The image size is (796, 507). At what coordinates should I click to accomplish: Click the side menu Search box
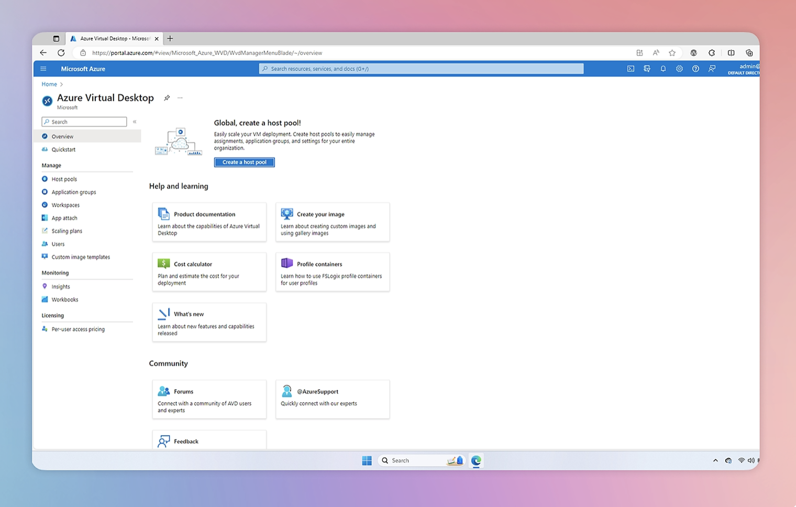click(x=84, y=122)
